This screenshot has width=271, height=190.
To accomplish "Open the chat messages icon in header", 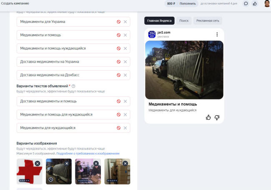I will point(246,3).
